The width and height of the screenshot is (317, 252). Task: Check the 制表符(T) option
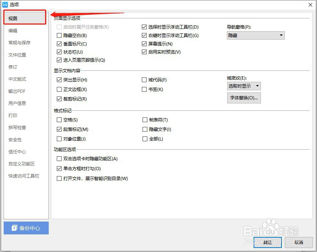point(145,120)
